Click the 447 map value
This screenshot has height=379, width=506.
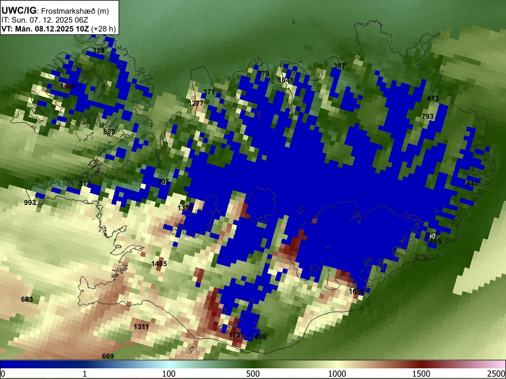472,184
